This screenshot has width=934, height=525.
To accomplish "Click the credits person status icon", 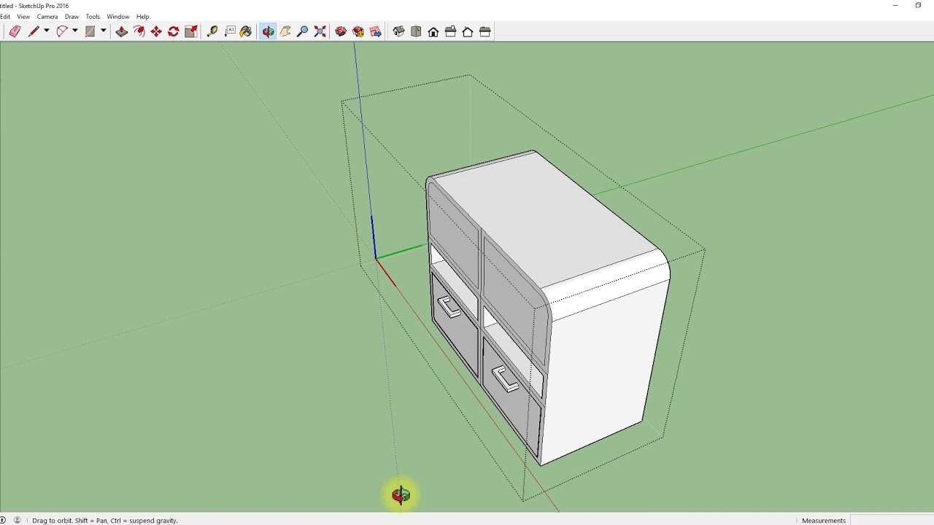I will (17, 520).
